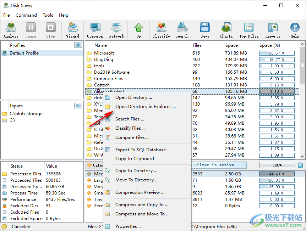Click the Canceled status indicator icon

(4, 226)
